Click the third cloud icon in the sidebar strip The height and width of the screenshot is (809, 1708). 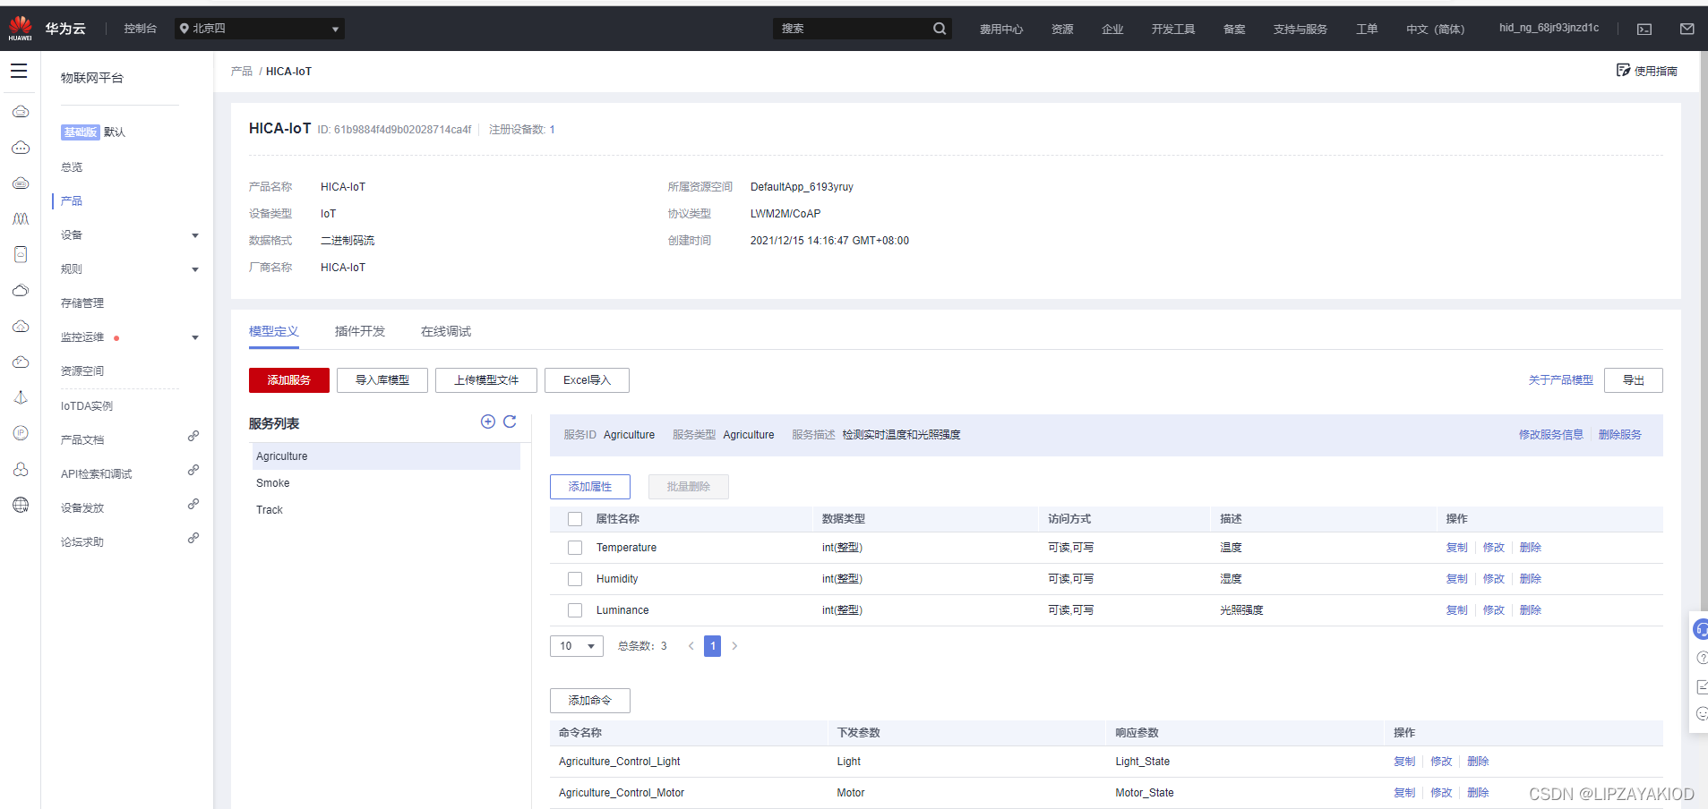pyautogui.click(x=21, y=183)
